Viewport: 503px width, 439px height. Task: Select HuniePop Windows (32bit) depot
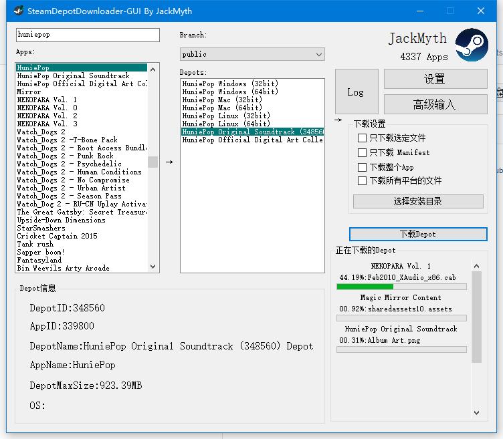click(252, 84)
